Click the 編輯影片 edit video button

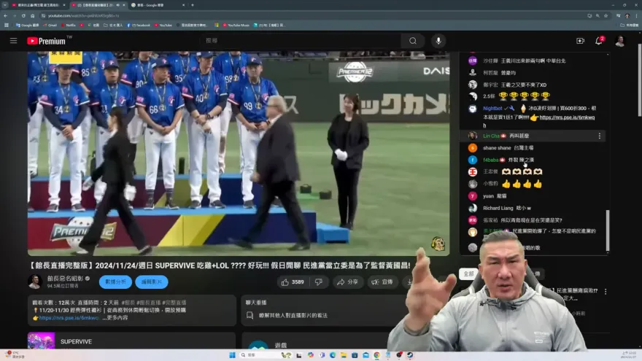click(151, 282)
